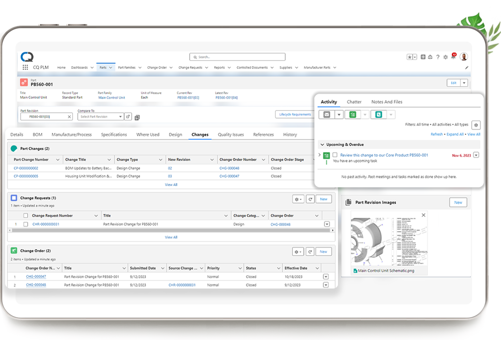501x340 pixels.
Task: Click the Change Requests horizontal scrollbar
Action: point(171,230)
